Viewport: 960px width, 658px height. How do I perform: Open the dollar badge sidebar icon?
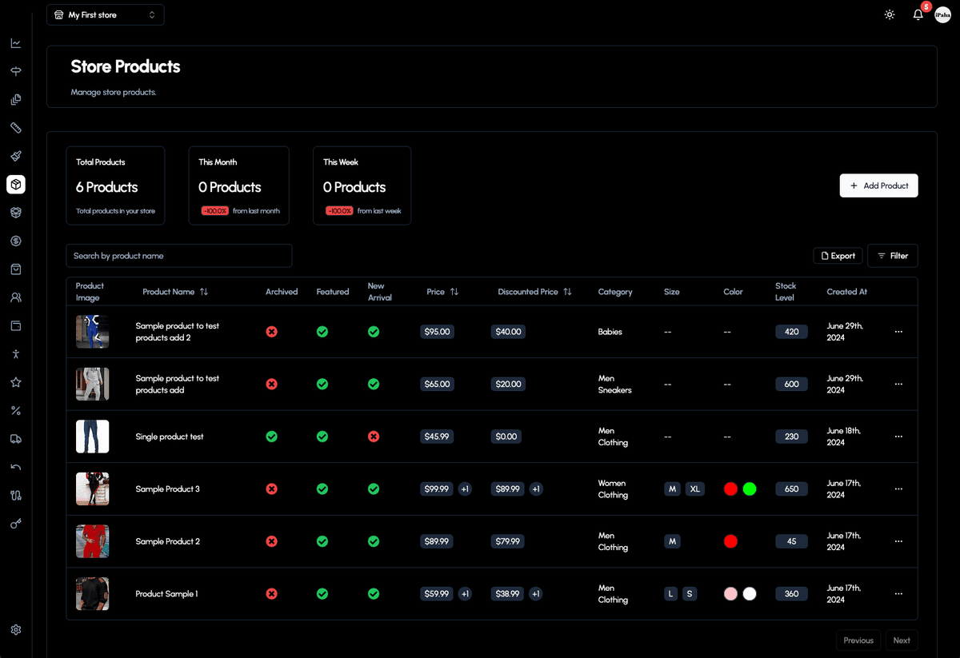pyautogui.click(x=16, y=241)
